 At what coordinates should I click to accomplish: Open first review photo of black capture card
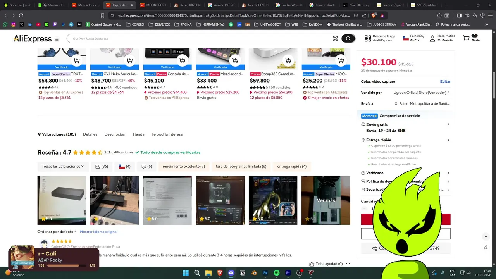pos(62,200)
